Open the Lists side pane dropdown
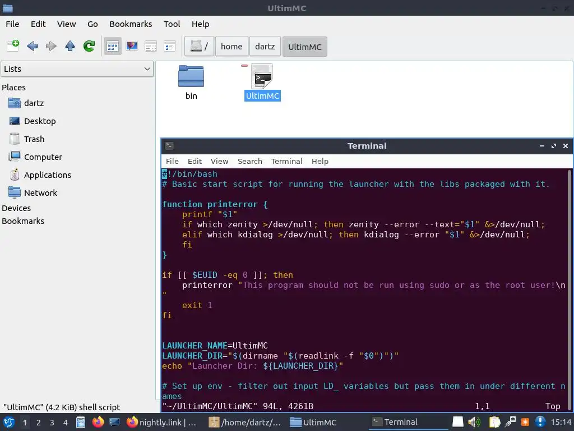This screenshot has height=431, width=574. [x=77, y=69]
